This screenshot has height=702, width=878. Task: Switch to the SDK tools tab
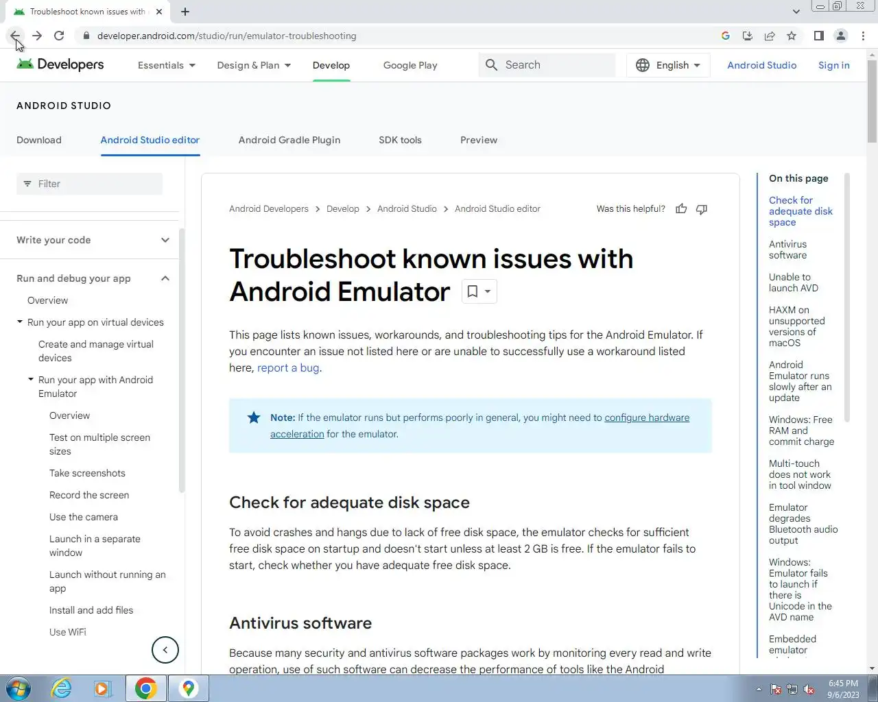point(401,140)
